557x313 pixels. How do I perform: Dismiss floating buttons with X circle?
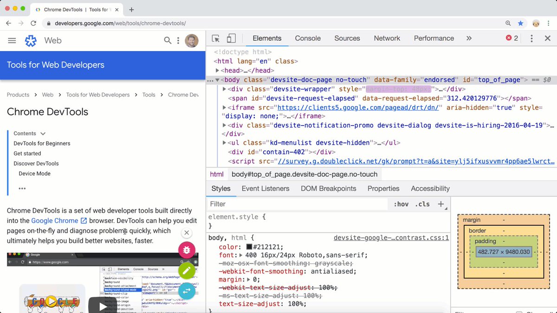point(187,233)
